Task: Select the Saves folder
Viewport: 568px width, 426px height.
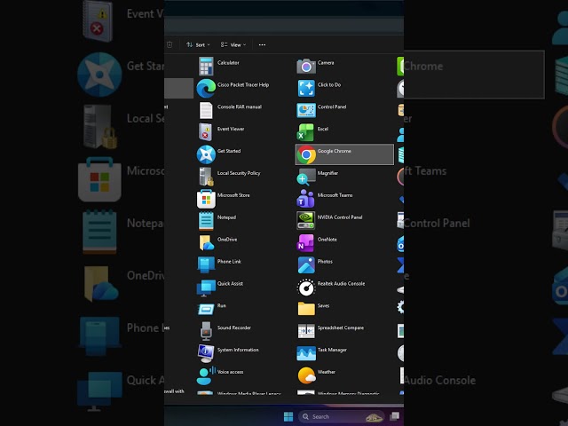Action: pos(306,309)
